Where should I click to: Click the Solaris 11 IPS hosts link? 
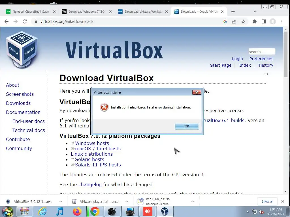[x=98, y=165]
